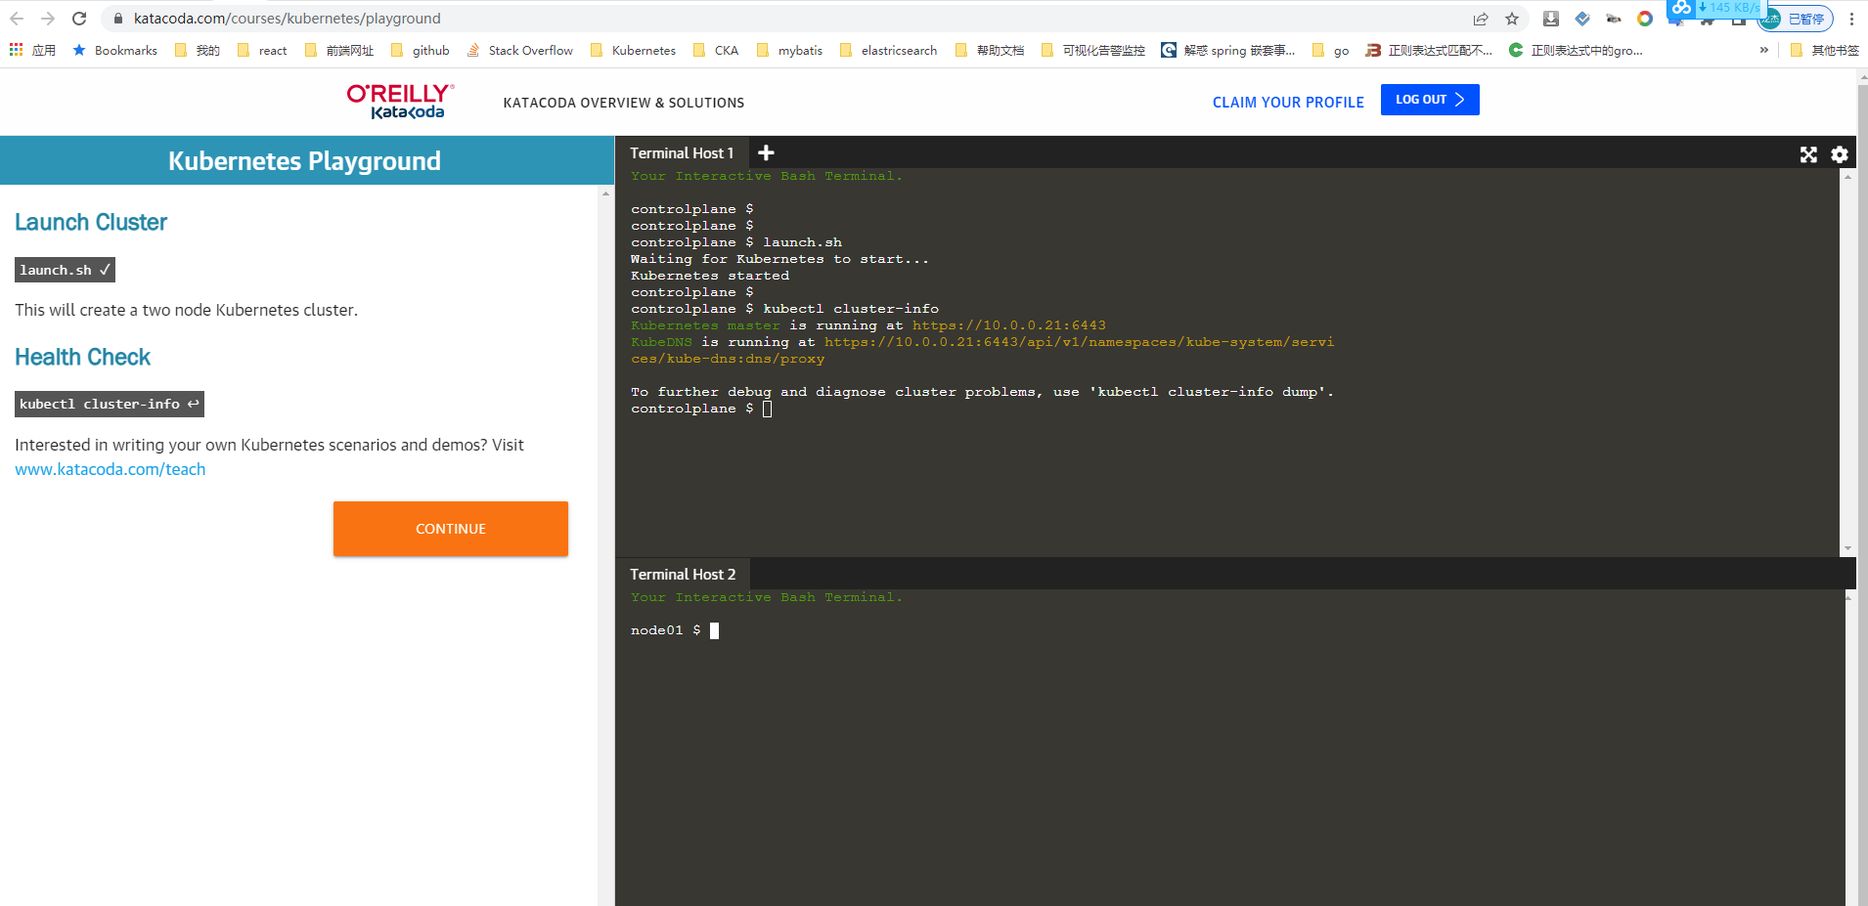The height and width of the screenshot is (906, 1868).
Task: Open the green C regex group bookmark
Action: 1576,50
